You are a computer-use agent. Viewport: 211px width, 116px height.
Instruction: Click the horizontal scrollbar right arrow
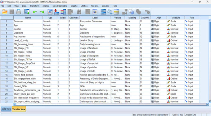207,104
